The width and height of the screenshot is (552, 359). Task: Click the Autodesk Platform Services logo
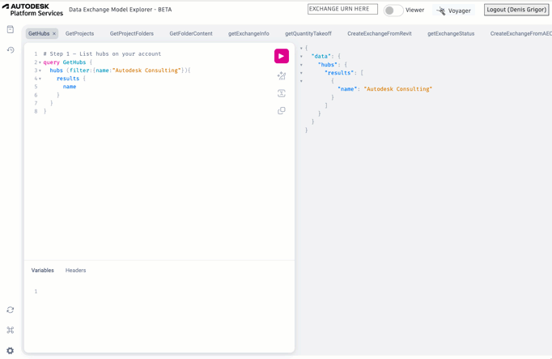coord(32,10)
